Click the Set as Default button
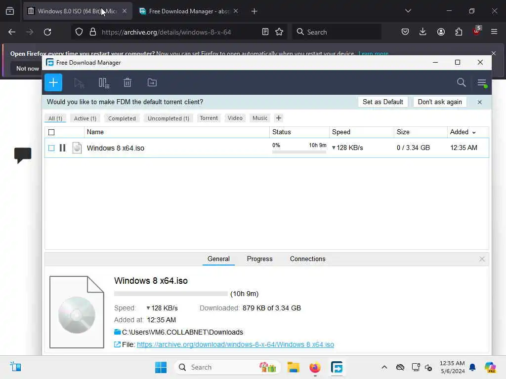 point(383,102)
